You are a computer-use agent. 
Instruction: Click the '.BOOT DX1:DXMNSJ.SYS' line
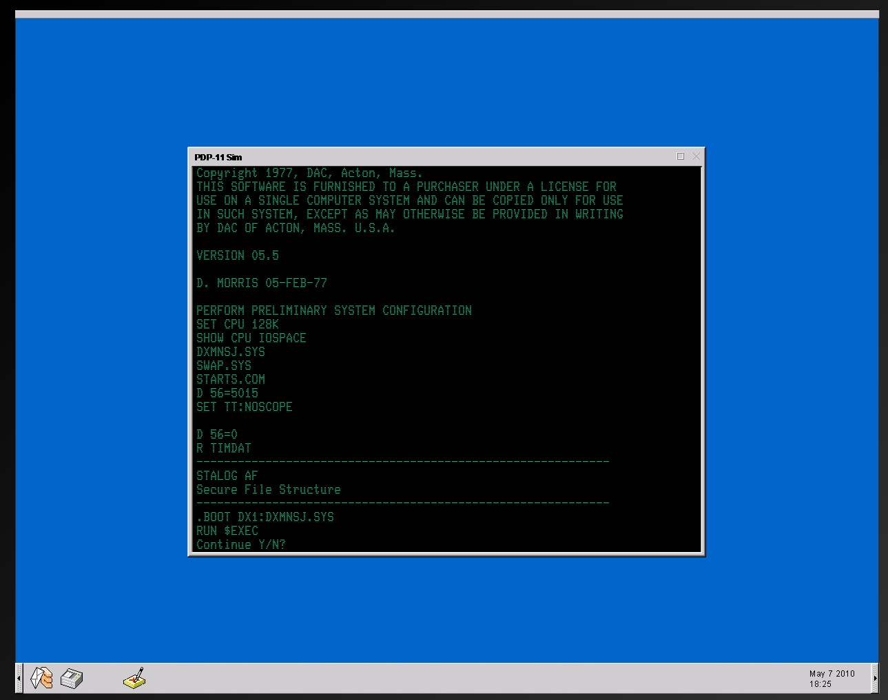(265, 517)
